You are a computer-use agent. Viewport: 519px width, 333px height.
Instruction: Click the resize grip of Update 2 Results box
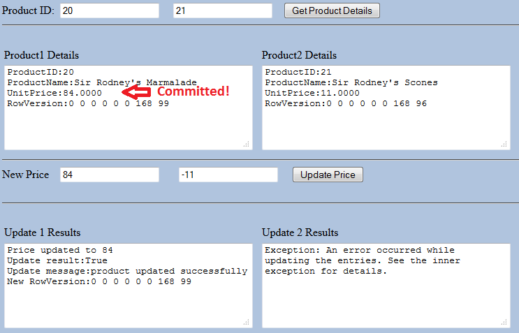coord(504,321)
